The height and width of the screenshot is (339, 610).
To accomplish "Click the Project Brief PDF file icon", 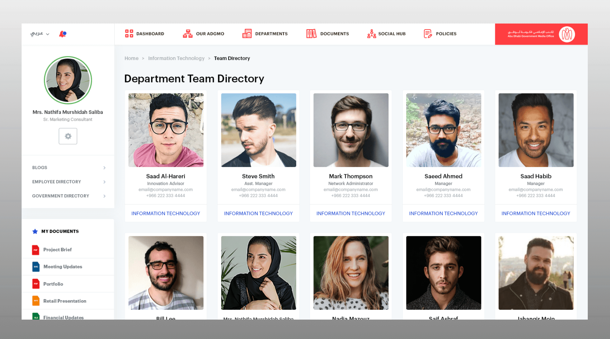I will (x=36, y=250).
